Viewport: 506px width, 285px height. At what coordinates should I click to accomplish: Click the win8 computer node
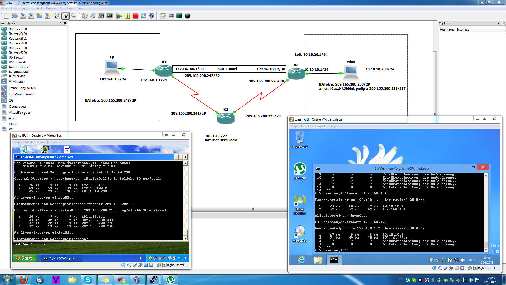point(351,73)
